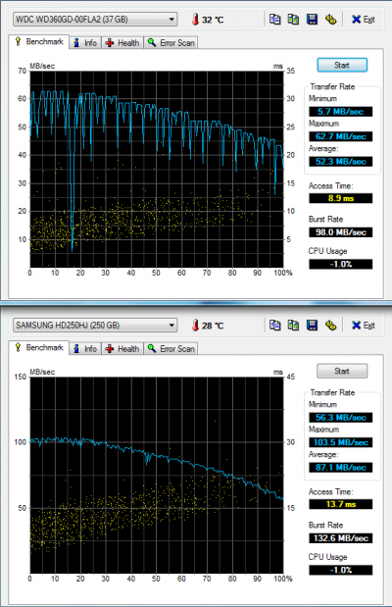392x607 pixels.
Task: Open Error Scan tab in WDC window
Action: click(171, 43)
